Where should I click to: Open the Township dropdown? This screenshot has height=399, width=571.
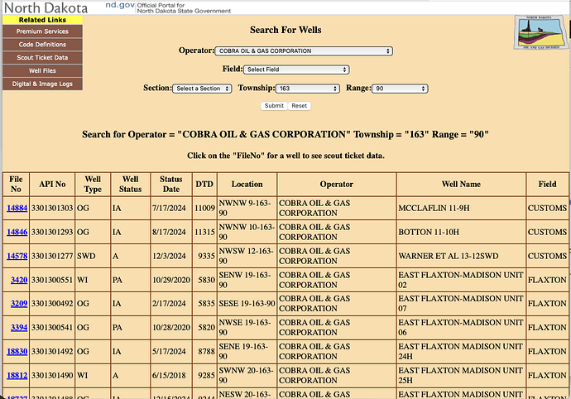click(x=307, y=89)
